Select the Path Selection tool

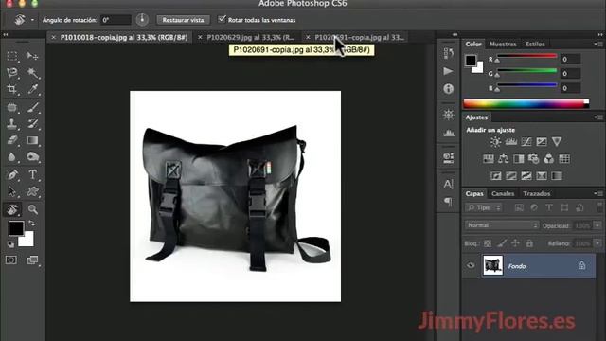tap(12, 191)
